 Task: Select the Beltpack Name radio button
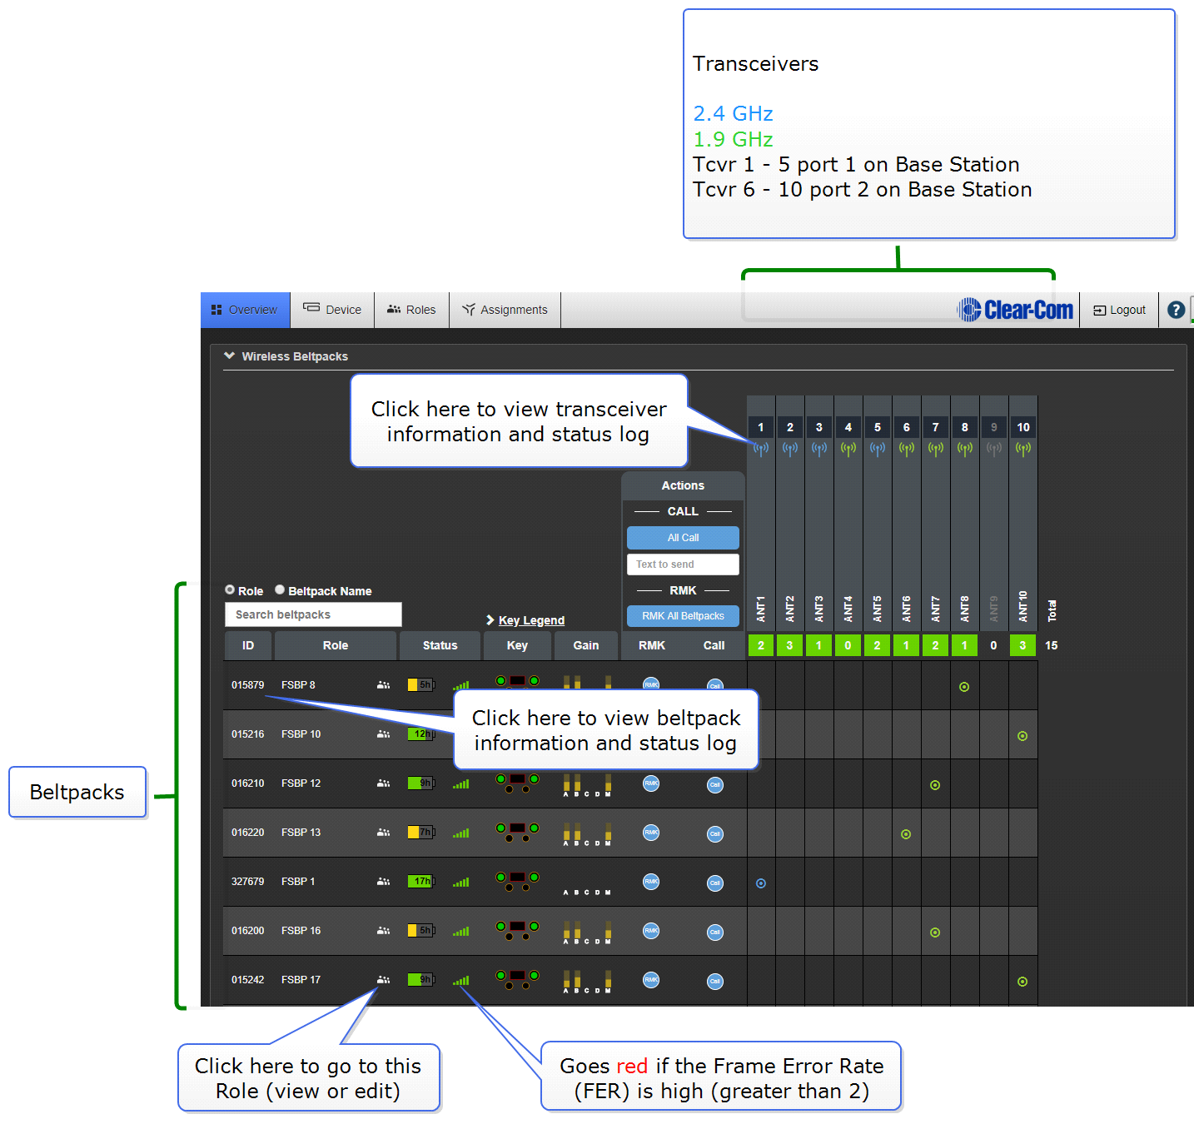click(x=280, y=589)
